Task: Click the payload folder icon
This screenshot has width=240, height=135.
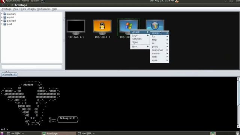Action: [5, 21]
